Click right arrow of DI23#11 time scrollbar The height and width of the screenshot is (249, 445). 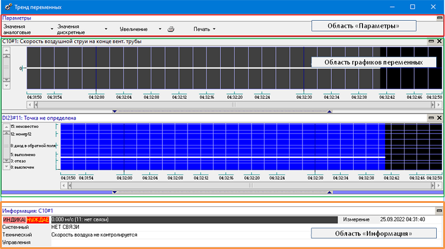pyautogui.click(x=438, y=186)
